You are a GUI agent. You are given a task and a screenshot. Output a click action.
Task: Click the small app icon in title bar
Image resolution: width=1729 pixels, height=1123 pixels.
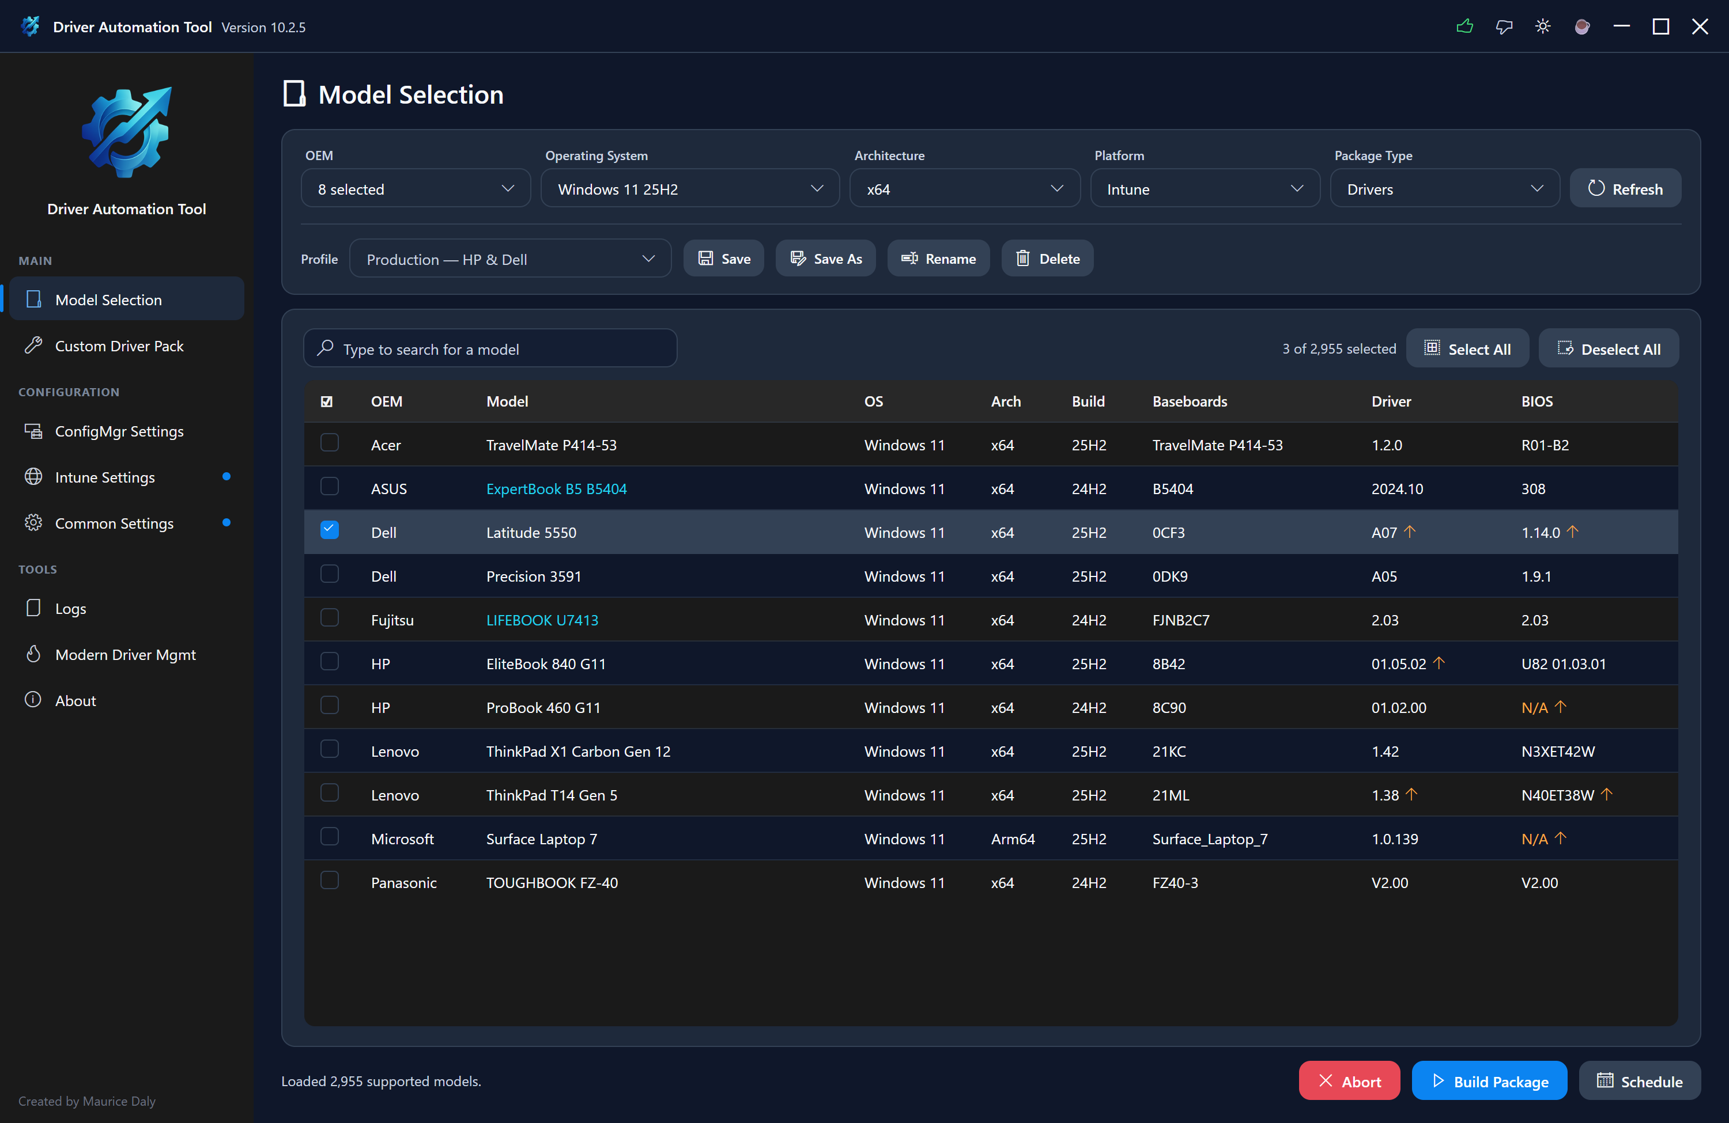coord(31,27)
